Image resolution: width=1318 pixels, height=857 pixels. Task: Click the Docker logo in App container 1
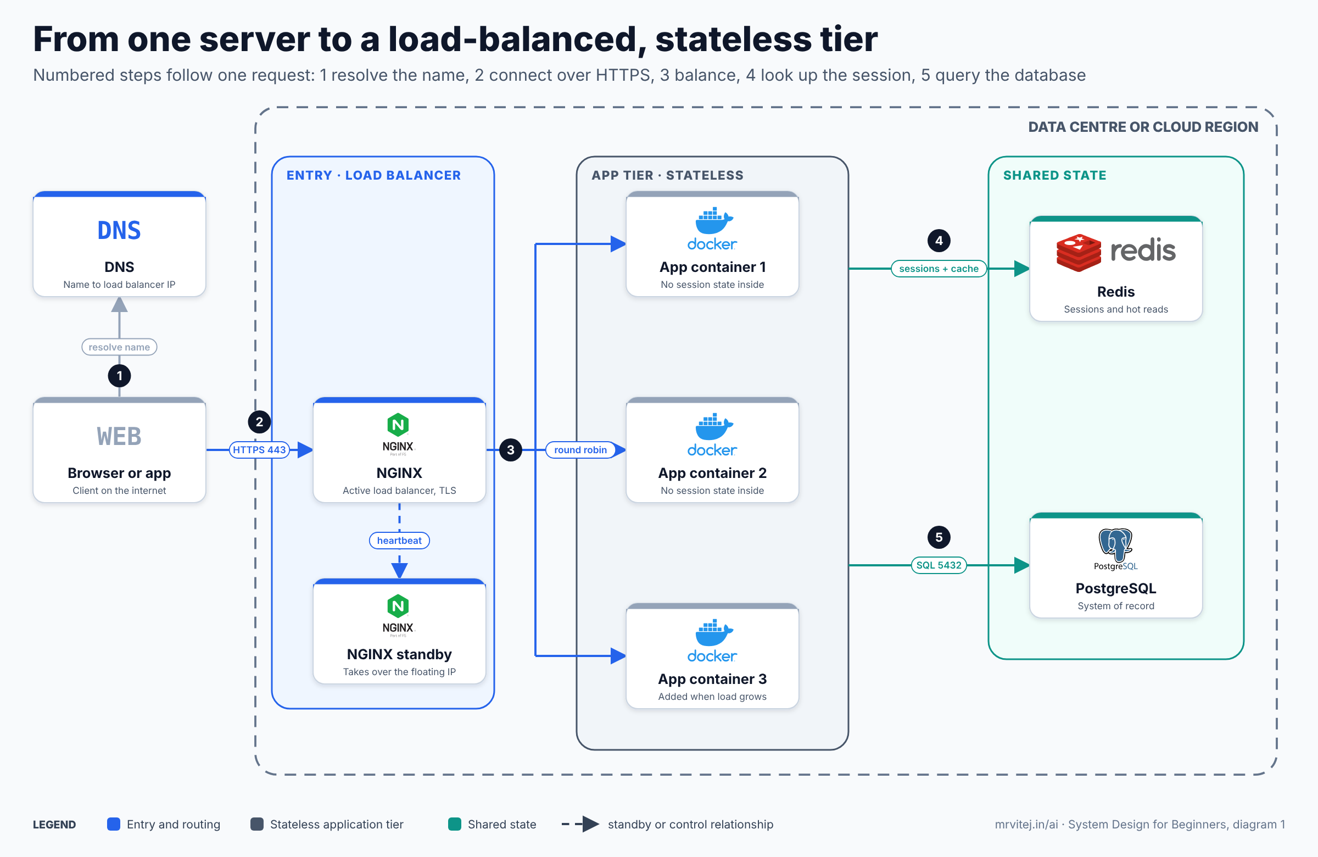(712, 228)
